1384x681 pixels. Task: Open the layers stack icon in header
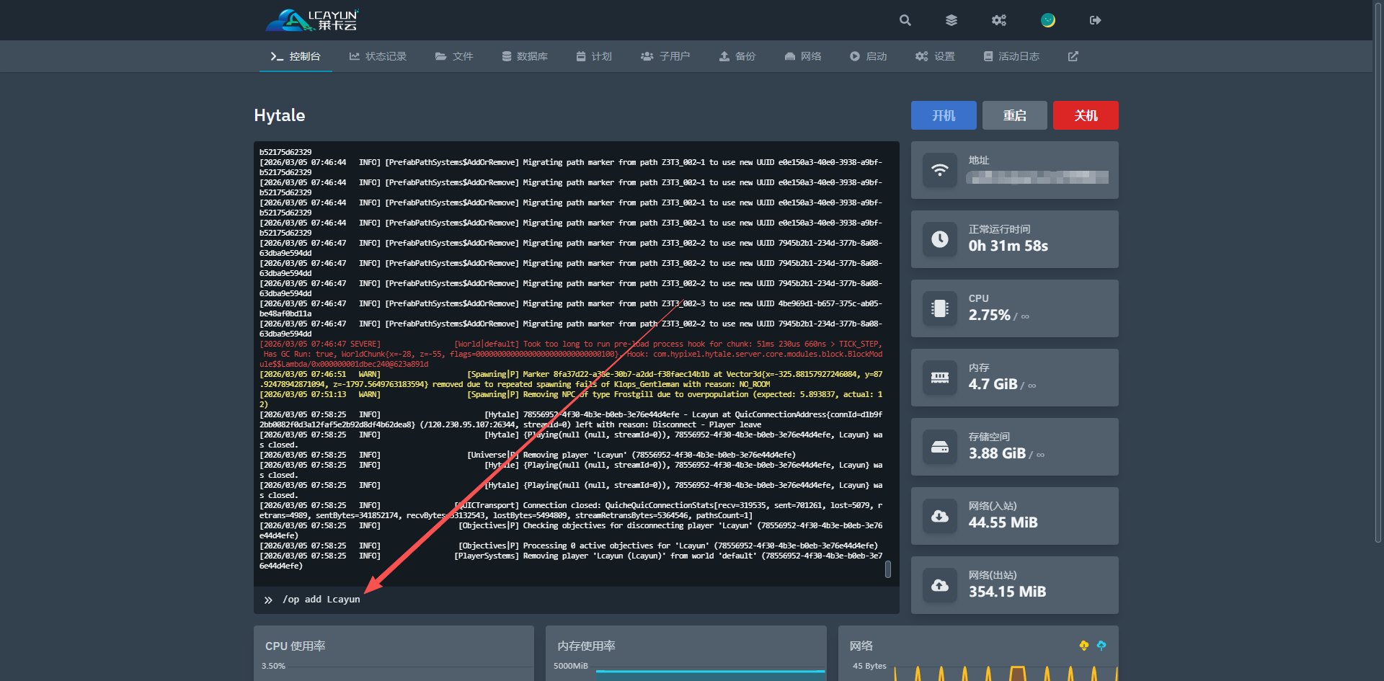tap(951, 20)
